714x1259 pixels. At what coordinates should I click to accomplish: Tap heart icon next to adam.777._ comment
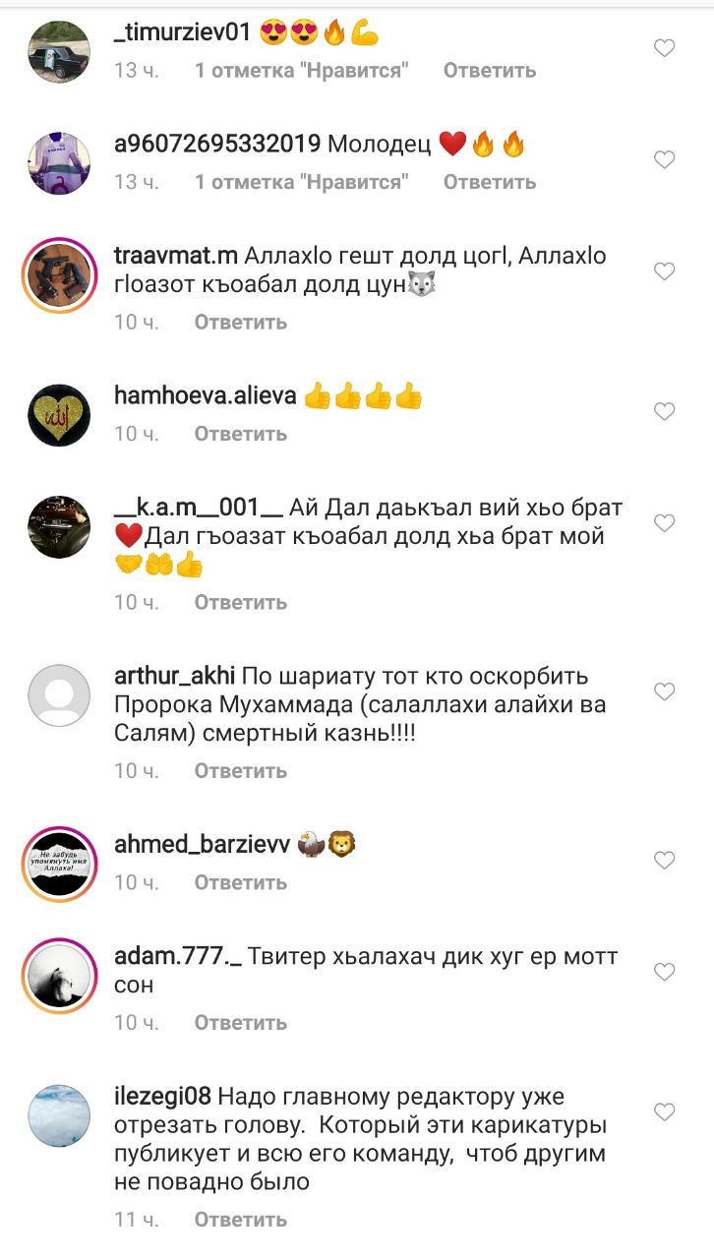[665, 972]
